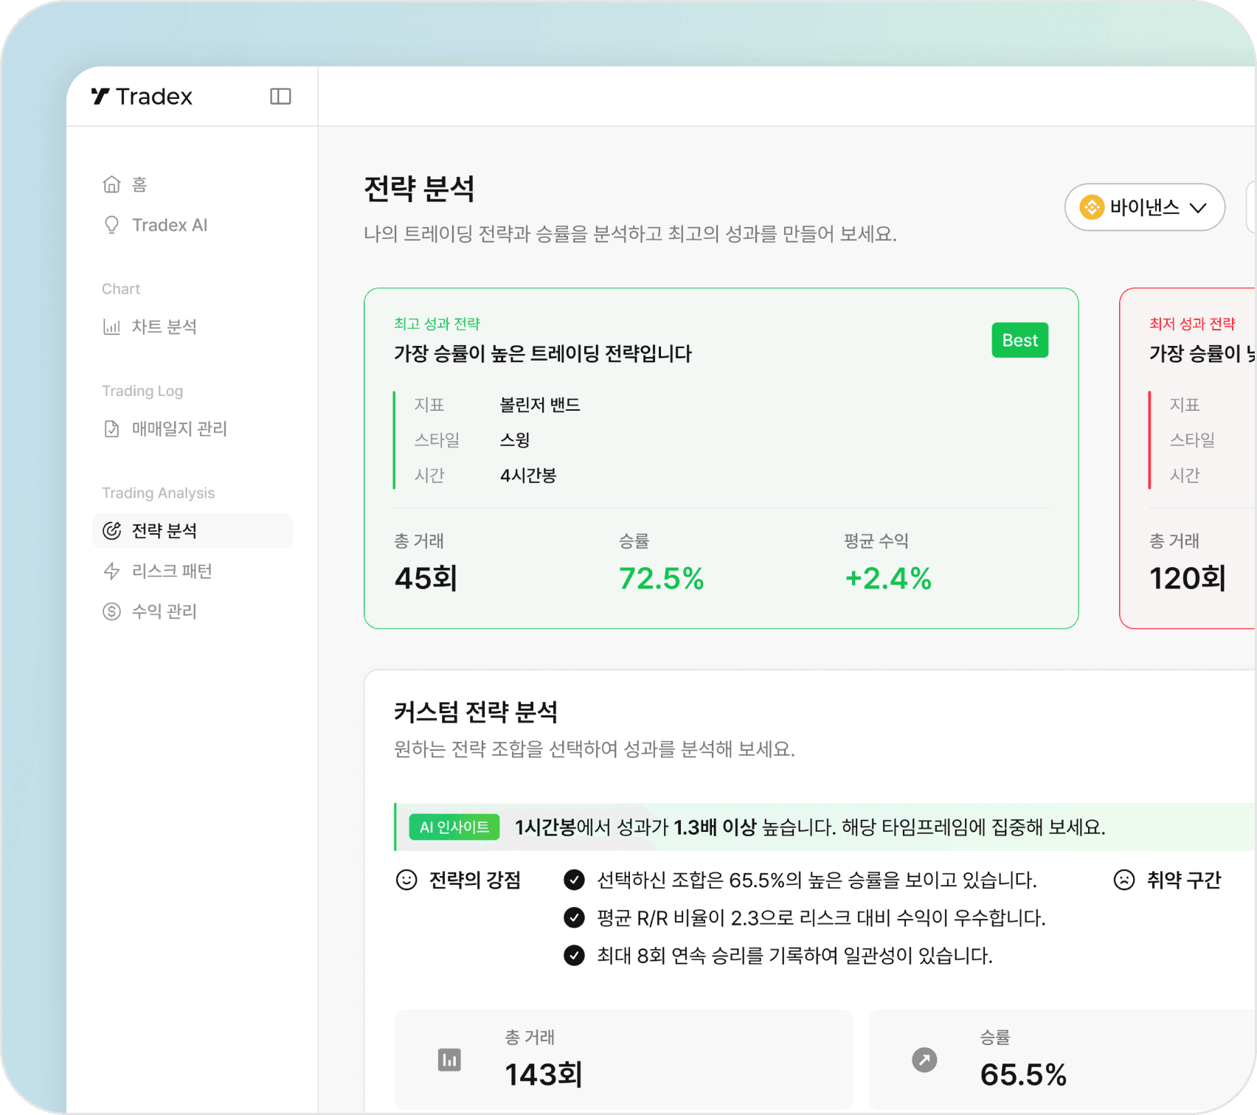
Task: Click the 스윙 style value
Action: [x=515, y=440]
